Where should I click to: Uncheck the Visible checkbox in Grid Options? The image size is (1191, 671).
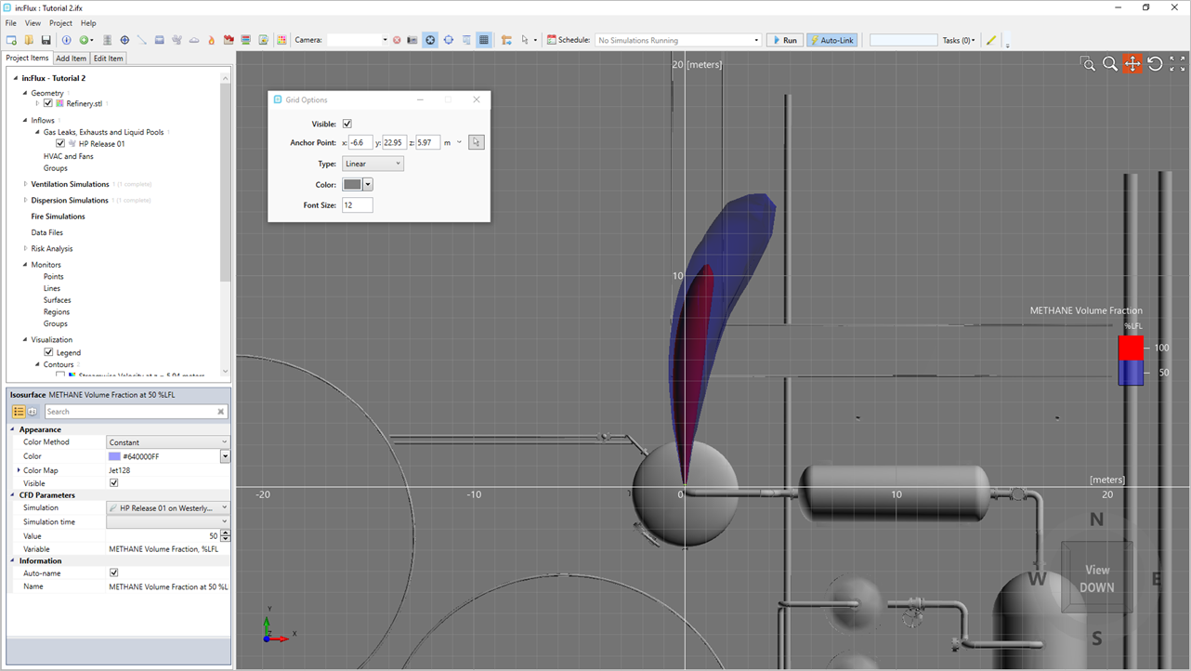[x=347, y=124]
